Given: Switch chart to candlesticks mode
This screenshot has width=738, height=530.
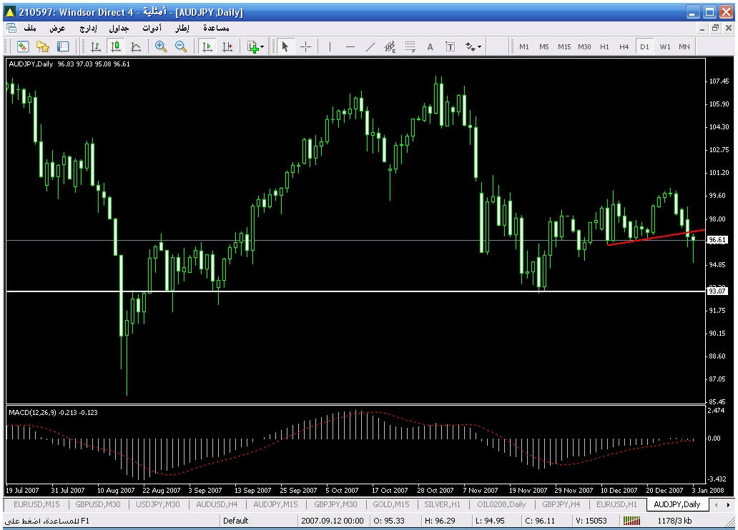Looking at the screenshot, I should tap(116, 46).
